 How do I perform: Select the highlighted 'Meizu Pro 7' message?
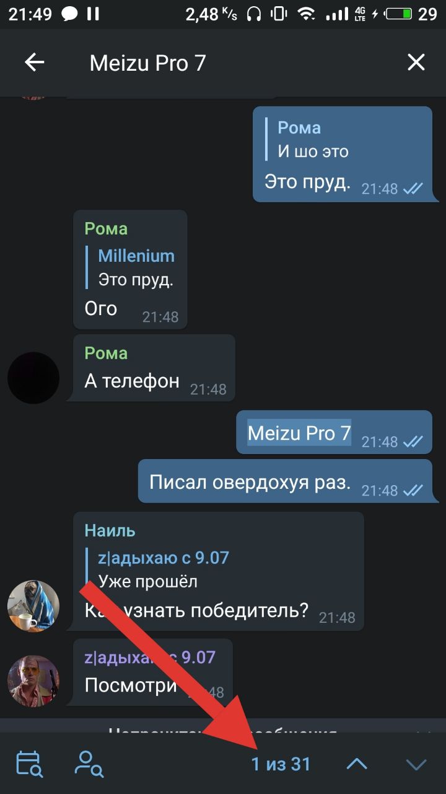(x=334, y=432)
